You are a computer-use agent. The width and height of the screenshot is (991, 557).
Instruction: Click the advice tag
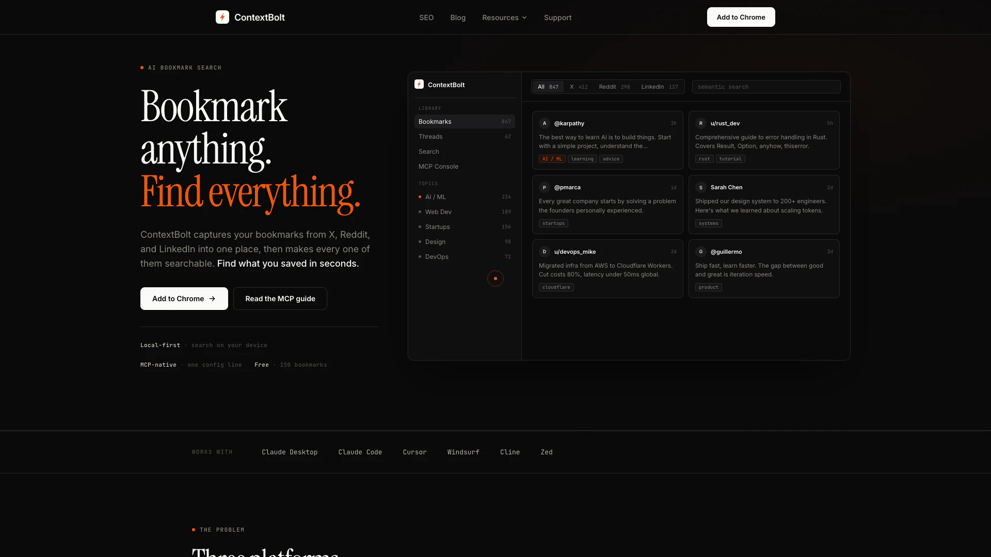[611, 159]
